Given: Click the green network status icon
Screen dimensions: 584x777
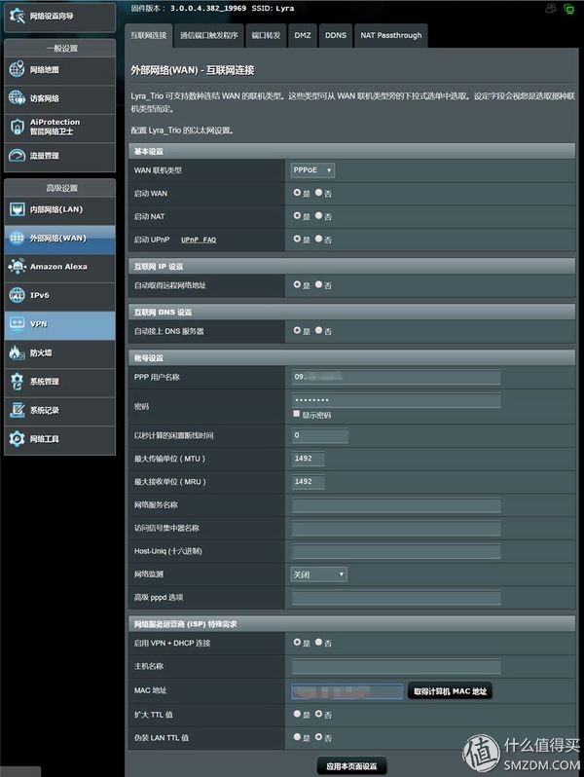Looking at the screenshot, I should (x=568, y=9).
